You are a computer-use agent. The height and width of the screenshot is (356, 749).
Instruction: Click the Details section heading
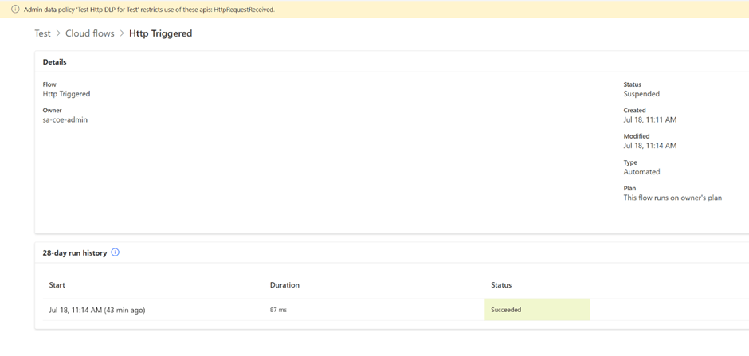54,62
